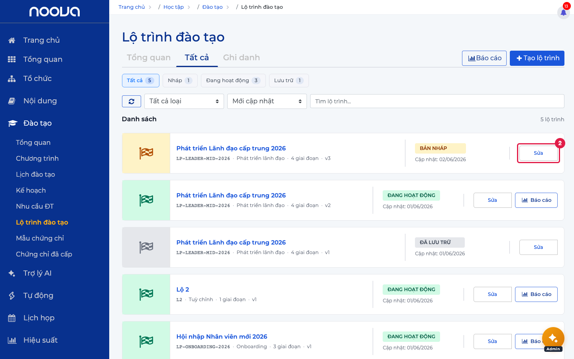Click the BẢN NHÁP status badge
Image resolution: width=574 pixels, height=359 pixels.
click(440, 148)
